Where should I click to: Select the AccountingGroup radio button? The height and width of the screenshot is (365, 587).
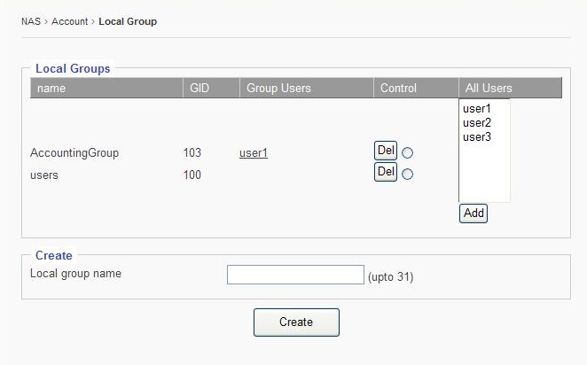click(x=408, y=153)
